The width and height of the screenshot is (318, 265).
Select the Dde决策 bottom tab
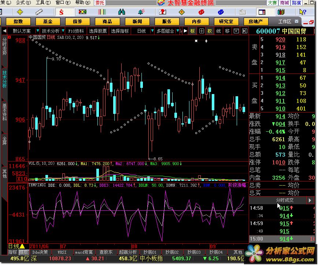click(40, 252)
